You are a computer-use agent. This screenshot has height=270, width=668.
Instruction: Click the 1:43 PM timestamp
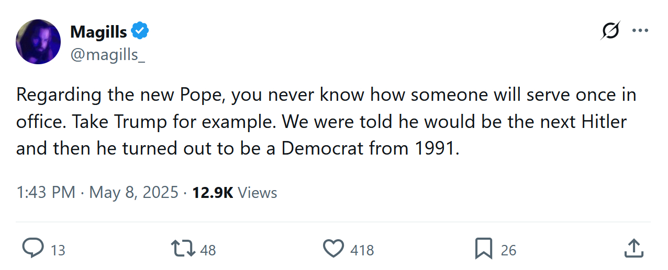(x=46, y=193)
